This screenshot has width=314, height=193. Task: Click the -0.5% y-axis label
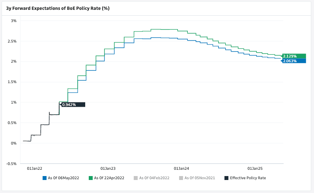11,163
